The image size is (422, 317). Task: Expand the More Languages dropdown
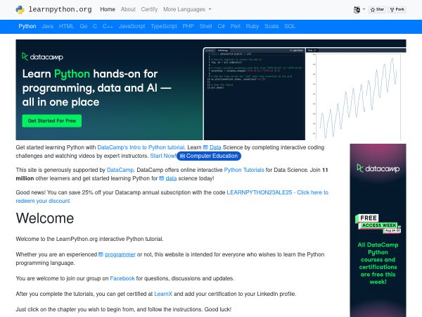(187, 9)
